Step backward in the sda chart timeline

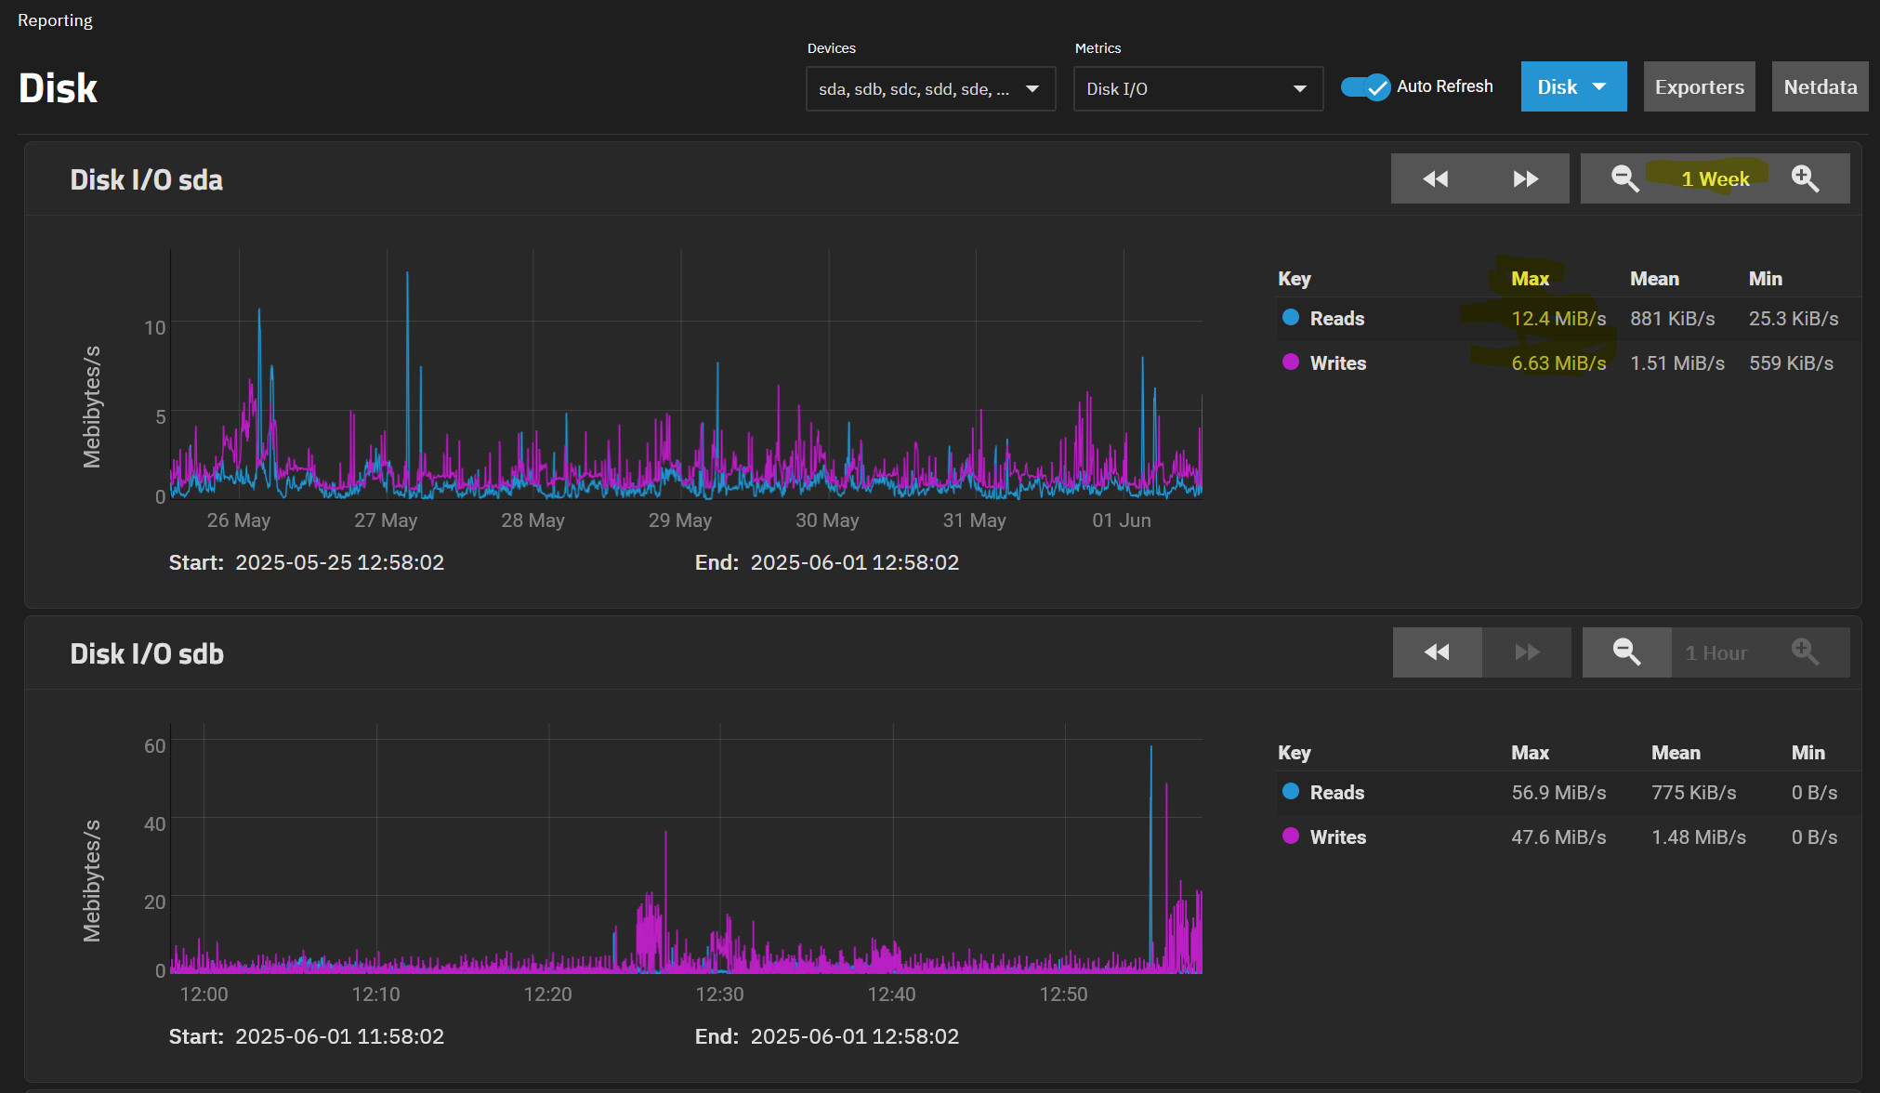click(x=1435, y=178)
